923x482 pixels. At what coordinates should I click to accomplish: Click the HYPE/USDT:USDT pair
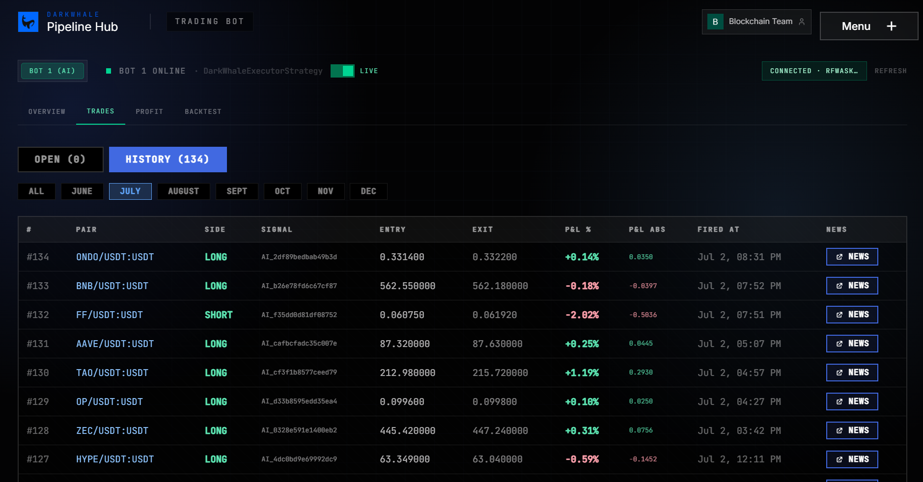[115, 459]
